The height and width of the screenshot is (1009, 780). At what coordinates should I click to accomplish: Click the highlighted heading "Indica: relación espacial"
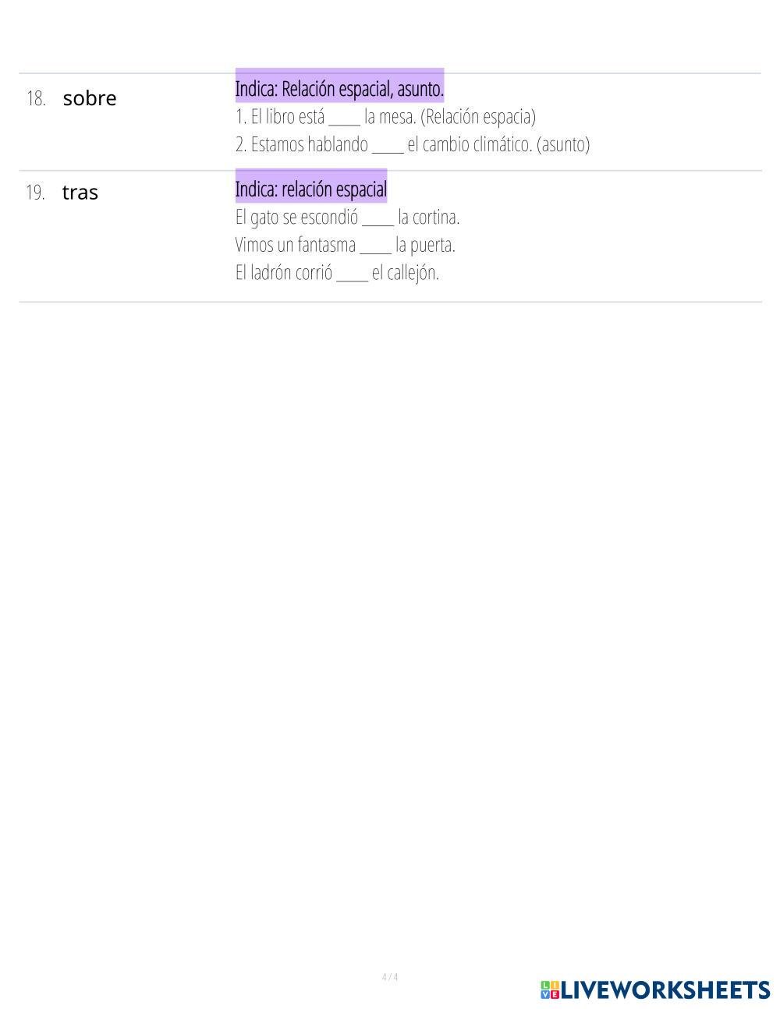311,189
